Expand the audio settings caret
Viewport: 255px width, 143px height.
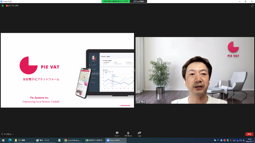point(13,134)
